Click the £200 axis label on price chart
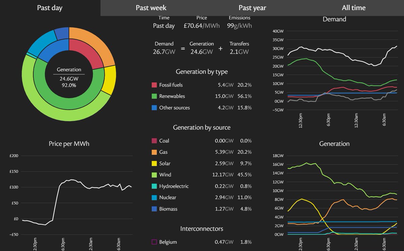Viewport: 404px width, 251px height. [14, 156]
